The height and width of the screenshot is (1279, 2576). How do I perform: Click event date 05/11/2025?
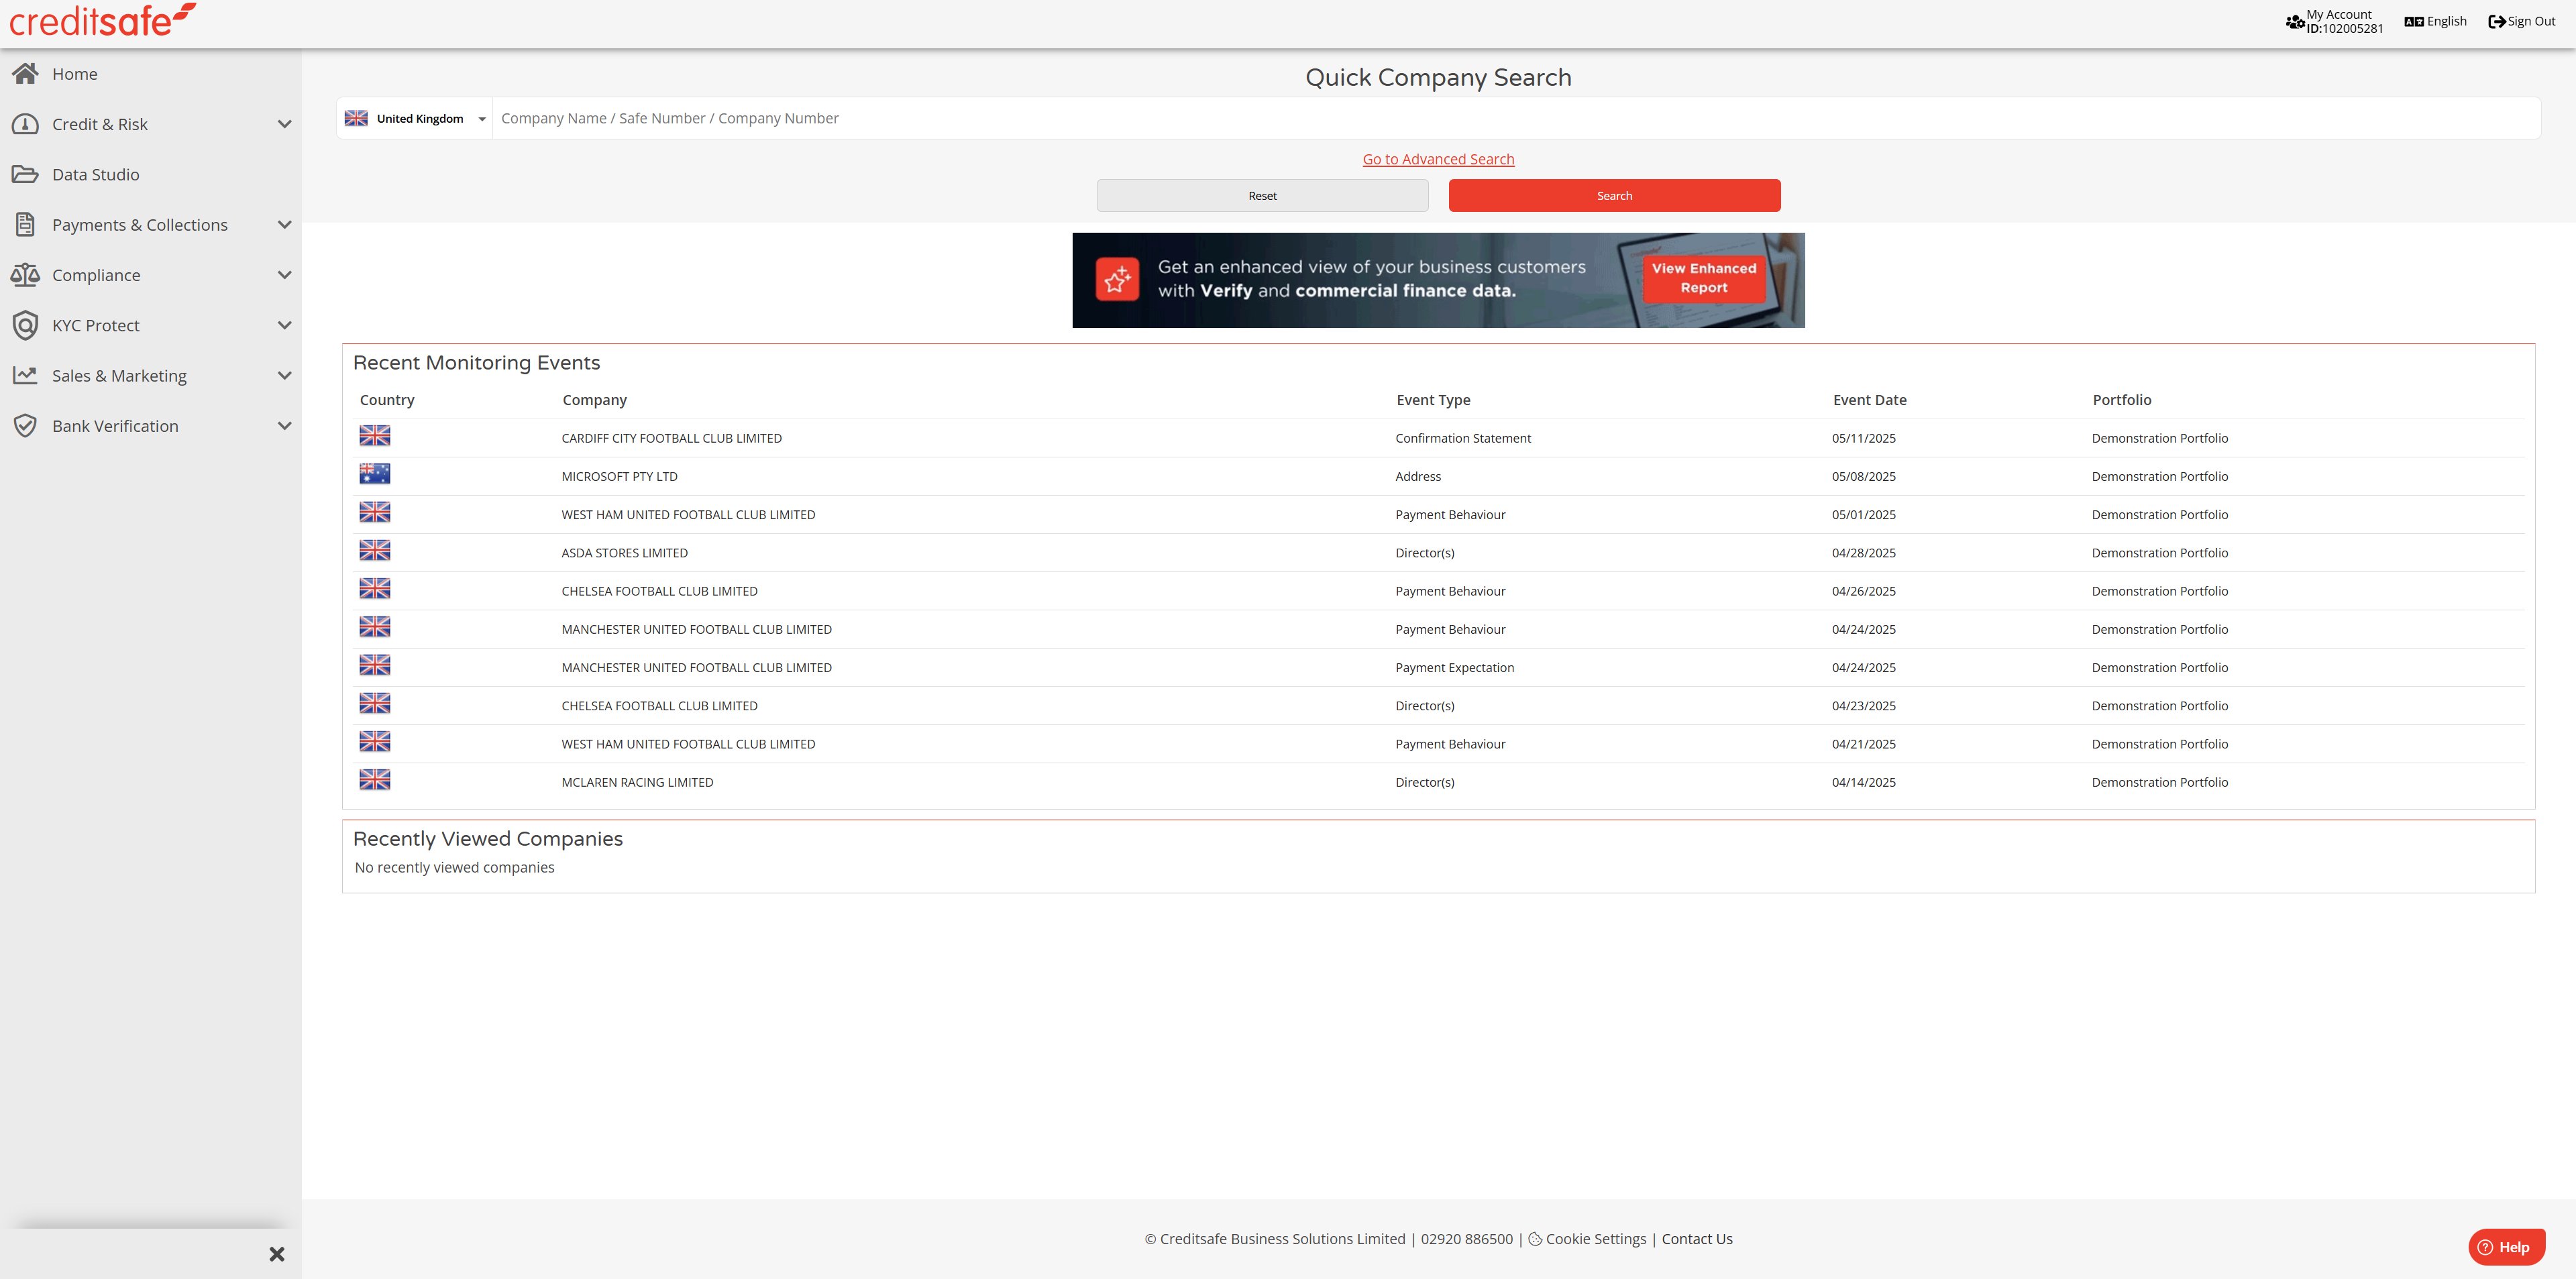(x=1863, y=438)
